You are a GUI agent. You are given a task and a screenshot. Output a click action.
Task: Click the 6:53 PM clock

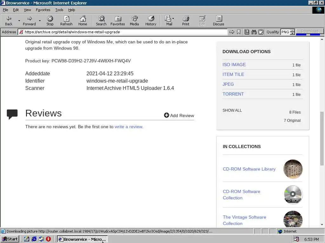(312, 239)
